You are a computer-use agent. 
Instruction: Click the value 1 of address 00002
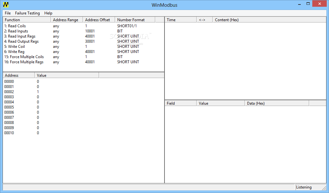38,92
